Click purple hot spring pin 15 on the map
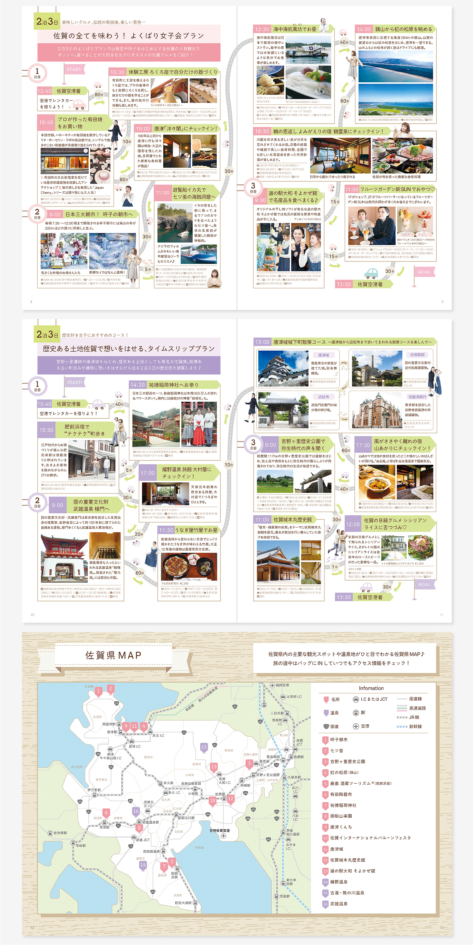This screenshot has width=473, height=946. coord(204,747)
